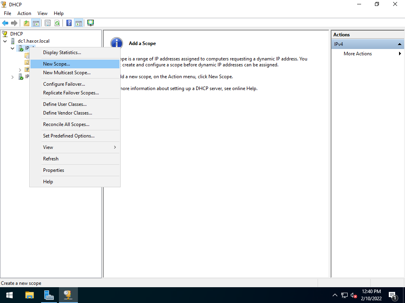Click the second IP server icon in the tree
Screen dimensions: 405x303
point(21,77)
